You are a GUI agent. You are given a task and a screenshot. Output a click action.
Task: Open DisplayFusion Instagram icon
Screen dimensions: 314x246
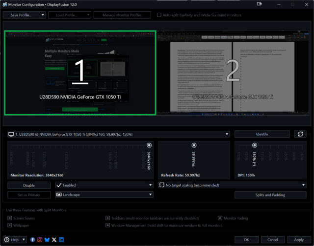tap(40, 240)
